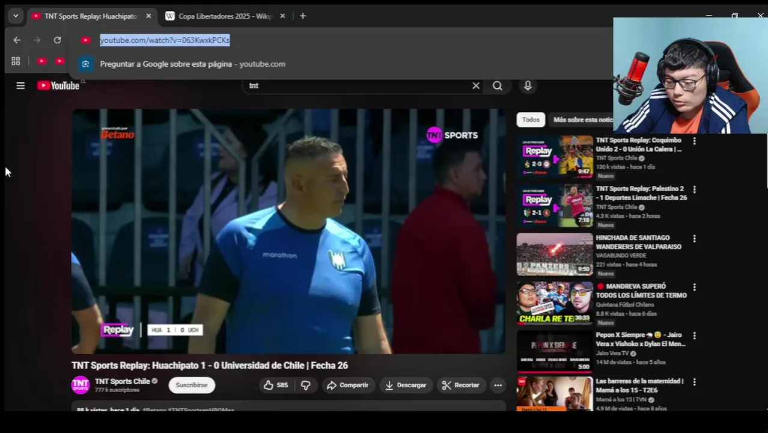Select the 'Todos' filter chip

click(531, 120)
